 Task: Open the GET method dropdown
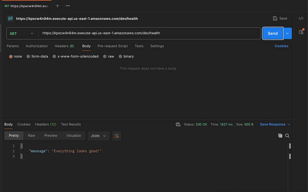[22, 34]
